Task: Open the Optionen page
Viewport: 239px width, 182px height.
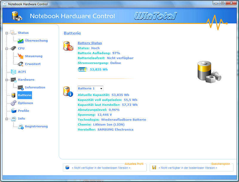Action: click(x=25, y=103)
